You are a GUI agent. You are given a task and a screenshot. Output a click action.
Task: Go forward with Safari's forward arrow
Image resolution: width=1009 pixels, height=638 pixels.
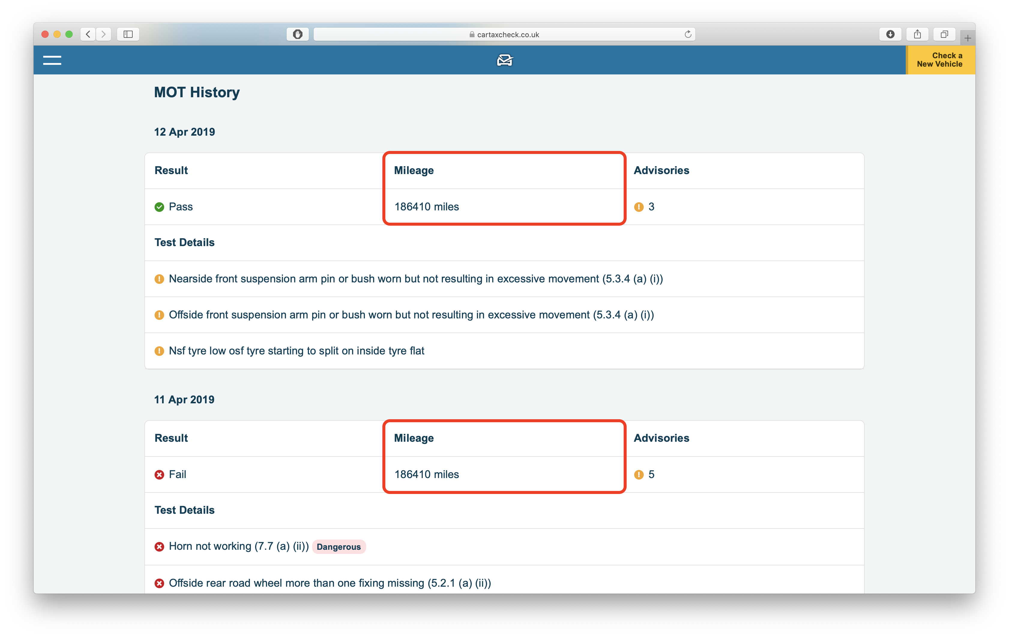pyautogui.click(x=104, y=34)
